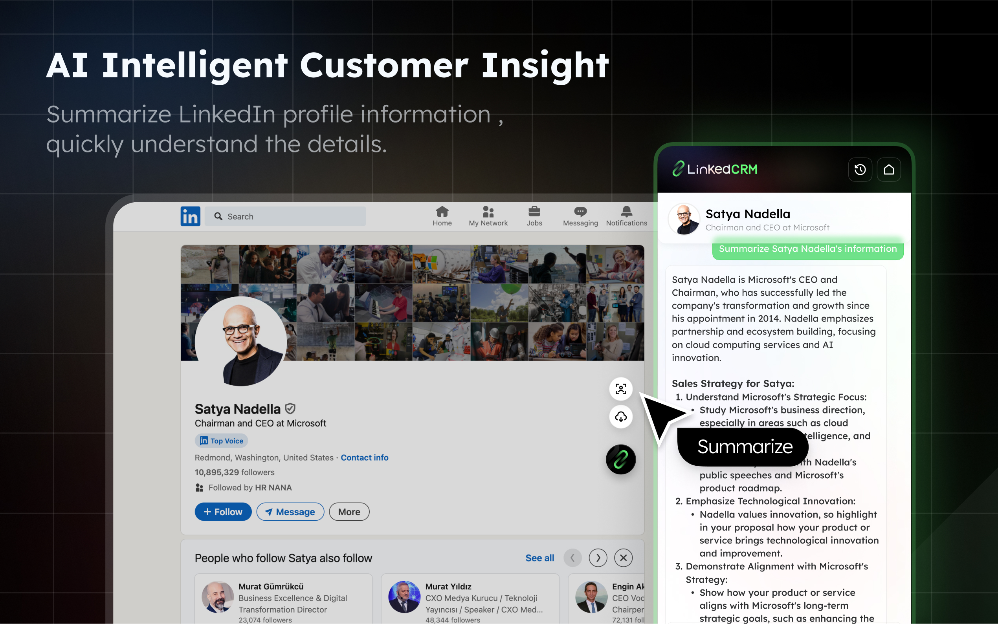
Task: Select the Messaging tab in LinkedIn navigation
Action: coord(580,216)
